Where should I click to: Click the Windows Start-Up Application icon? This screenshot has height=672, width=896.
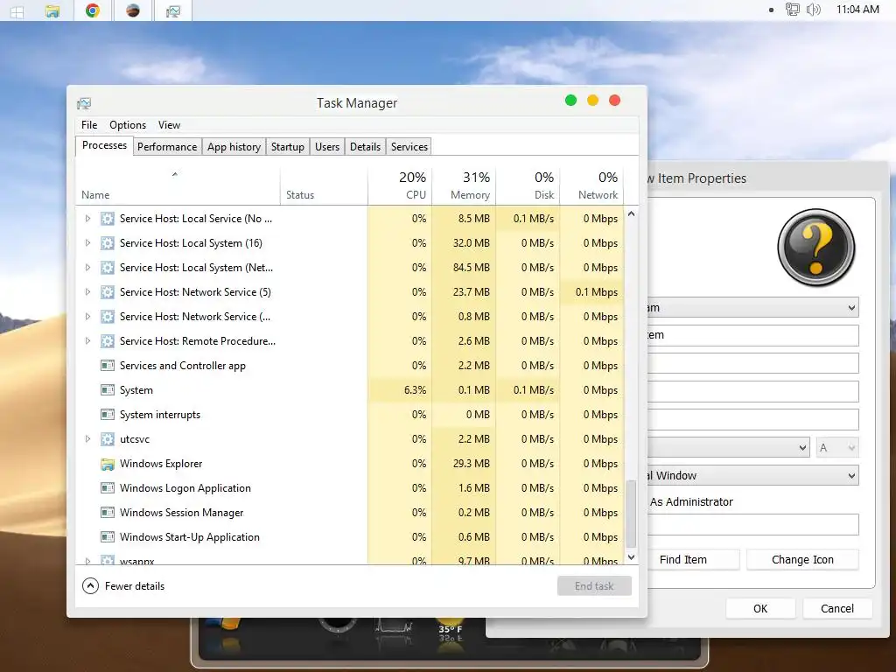pos(108,537)
